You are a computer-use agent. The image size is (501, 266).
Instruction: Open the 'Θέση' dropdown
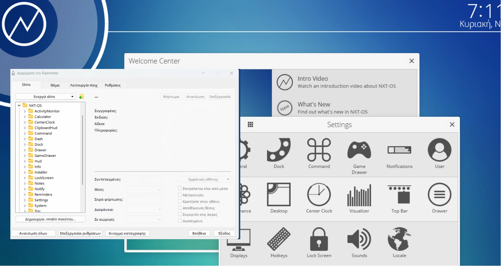point(144,189)
